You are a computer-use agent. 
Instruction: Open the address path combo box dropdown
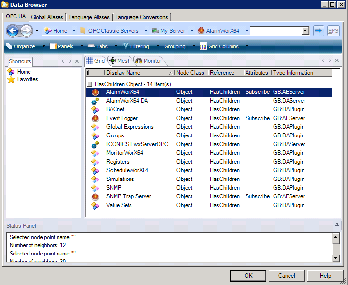coord(305,31)
